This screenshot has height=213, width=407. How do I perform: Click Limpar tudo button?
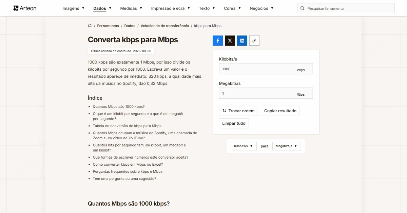234,123
